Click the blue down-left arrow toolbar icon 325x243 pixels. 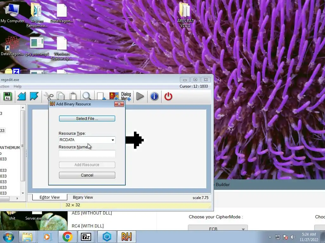22,97
